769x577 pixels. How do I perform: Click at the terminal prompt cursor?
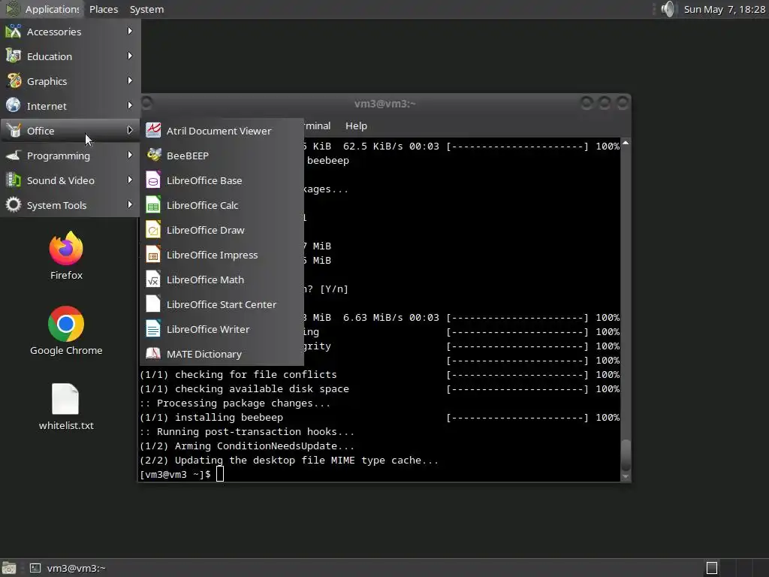(220, 474)
